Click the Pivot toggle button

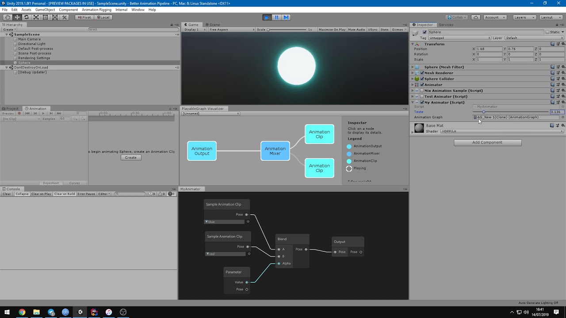[84, 17]
